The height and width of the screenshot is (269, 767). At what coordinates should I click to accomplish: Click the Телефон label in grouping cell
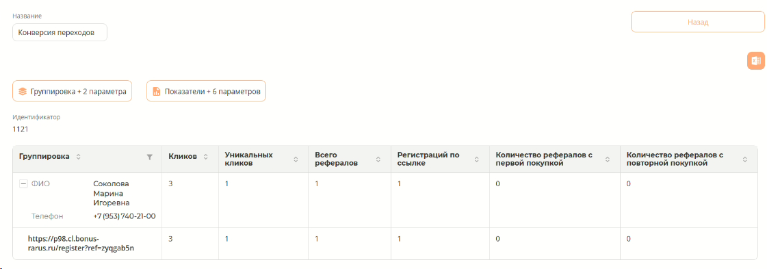(x=47, y=216)
